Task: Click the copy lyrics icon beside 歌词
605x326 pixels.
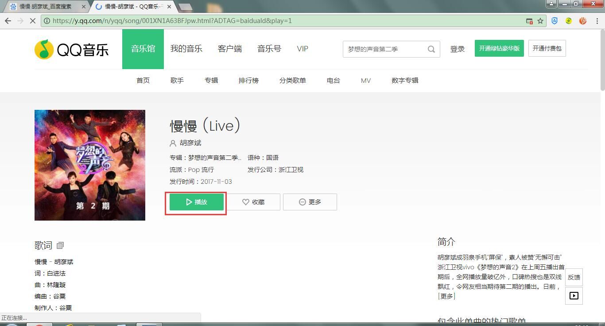Action: coord(60,245)
